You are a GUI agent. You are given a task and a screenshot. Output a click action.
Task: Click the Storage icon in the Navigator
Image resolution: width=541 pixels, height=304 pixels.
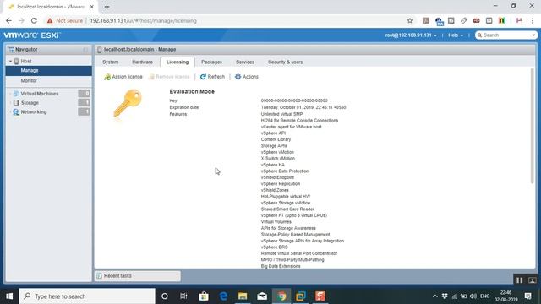[x=16, y=103]
